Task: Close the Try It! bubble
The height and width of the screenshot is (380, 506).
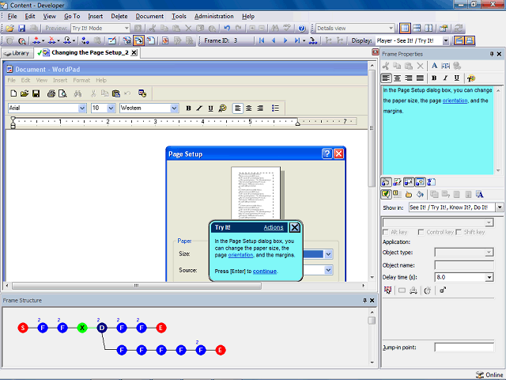Action: [x=295, y=227]
